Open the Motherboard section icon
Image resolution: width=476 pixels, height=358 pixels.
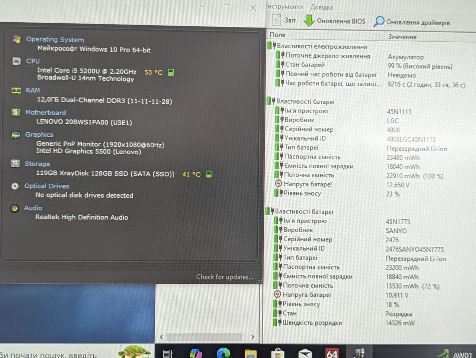pyautogui.click(x=16, y=112)
